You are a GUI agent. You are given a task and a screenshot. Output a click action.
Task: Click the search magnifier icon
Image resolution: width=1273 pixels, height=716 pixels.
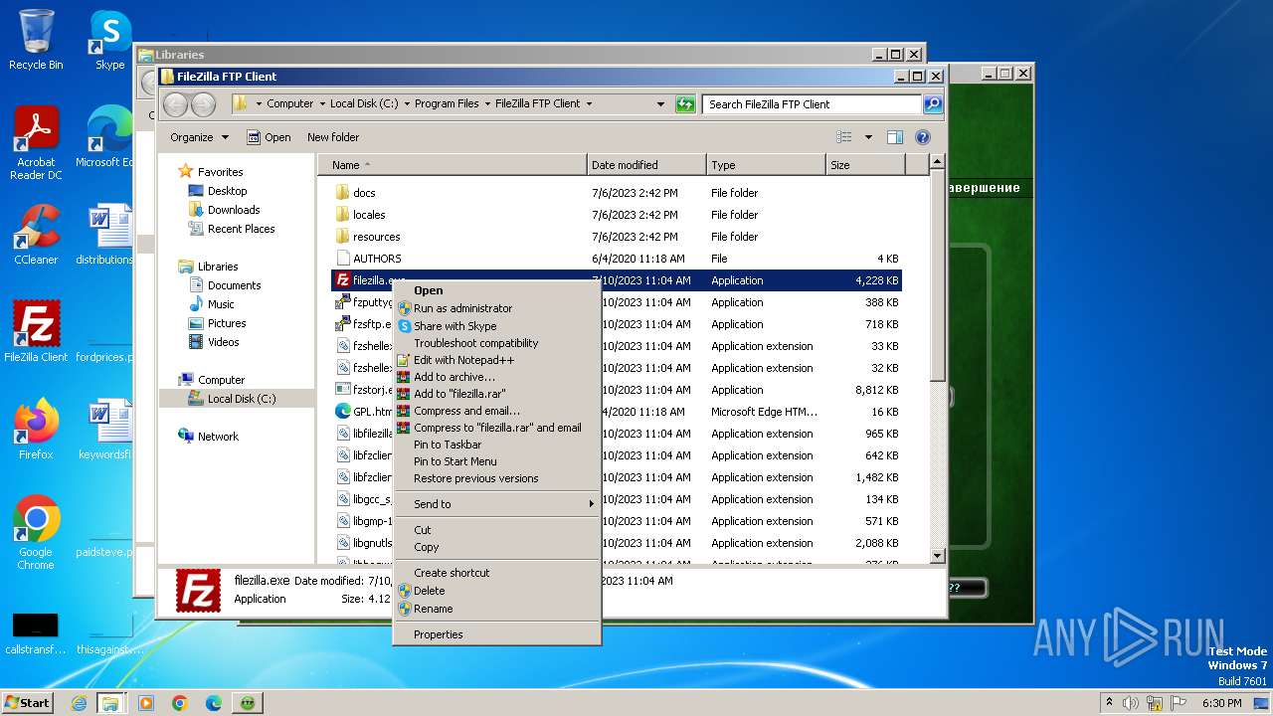[932, 103]
